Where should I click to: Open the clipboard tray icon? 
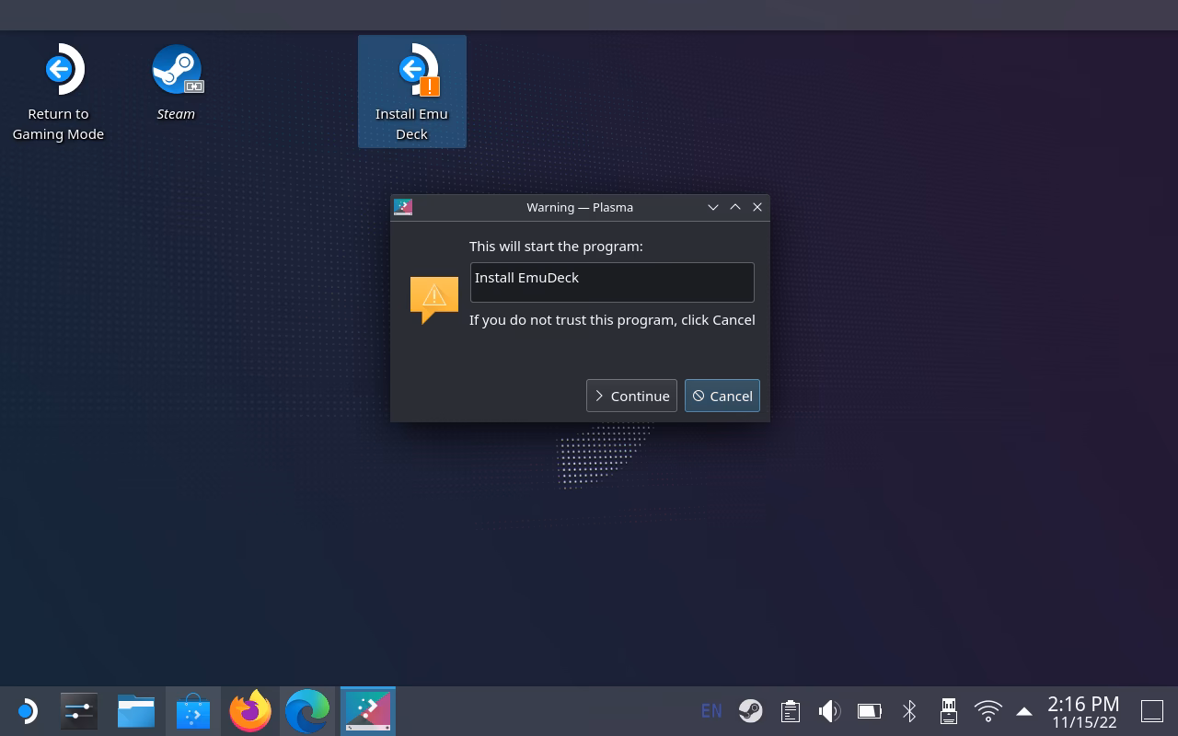[x=791, y=711]
